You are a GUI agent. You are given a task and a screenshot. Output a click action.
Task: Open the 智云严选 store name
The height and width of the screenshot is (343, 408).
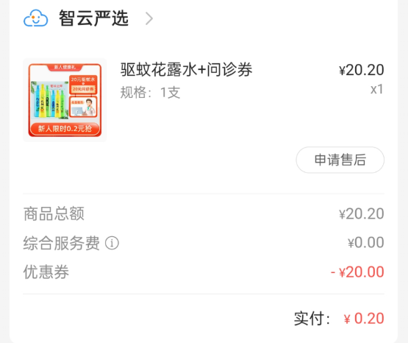pos(93,18)
